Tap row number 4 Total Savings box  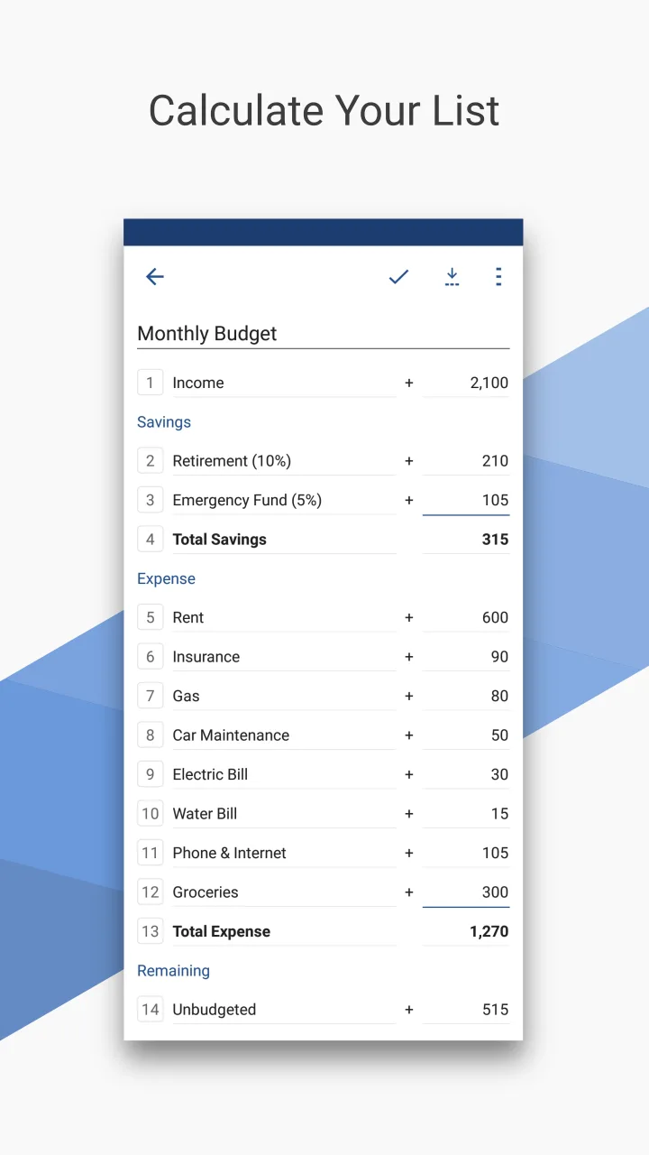(x=150, y=540)
